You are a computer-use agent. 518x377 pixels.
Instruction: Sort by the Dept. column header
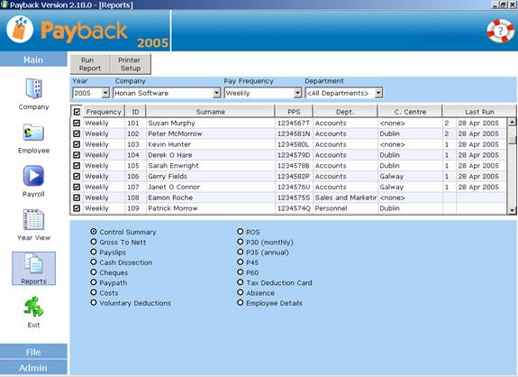pyautogui.click(x=345, y=112)
